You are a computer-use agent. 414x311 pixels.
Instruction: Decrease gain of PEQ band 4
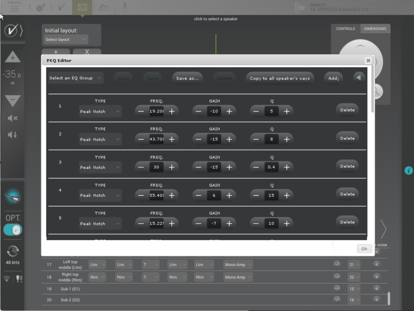[x=198, y=196]
